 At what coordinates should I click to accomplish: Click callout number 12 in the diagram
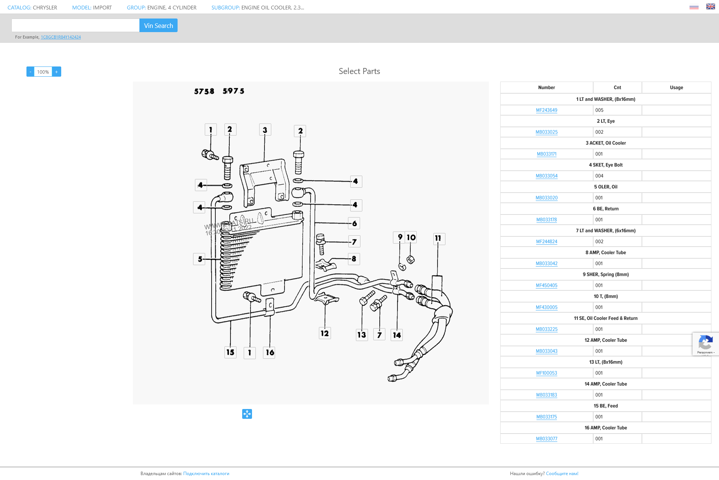pos(325,333)
